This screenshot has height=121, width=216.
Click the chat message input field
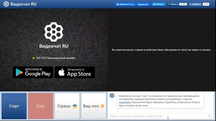pyautogui.click(x=158, y=116)
